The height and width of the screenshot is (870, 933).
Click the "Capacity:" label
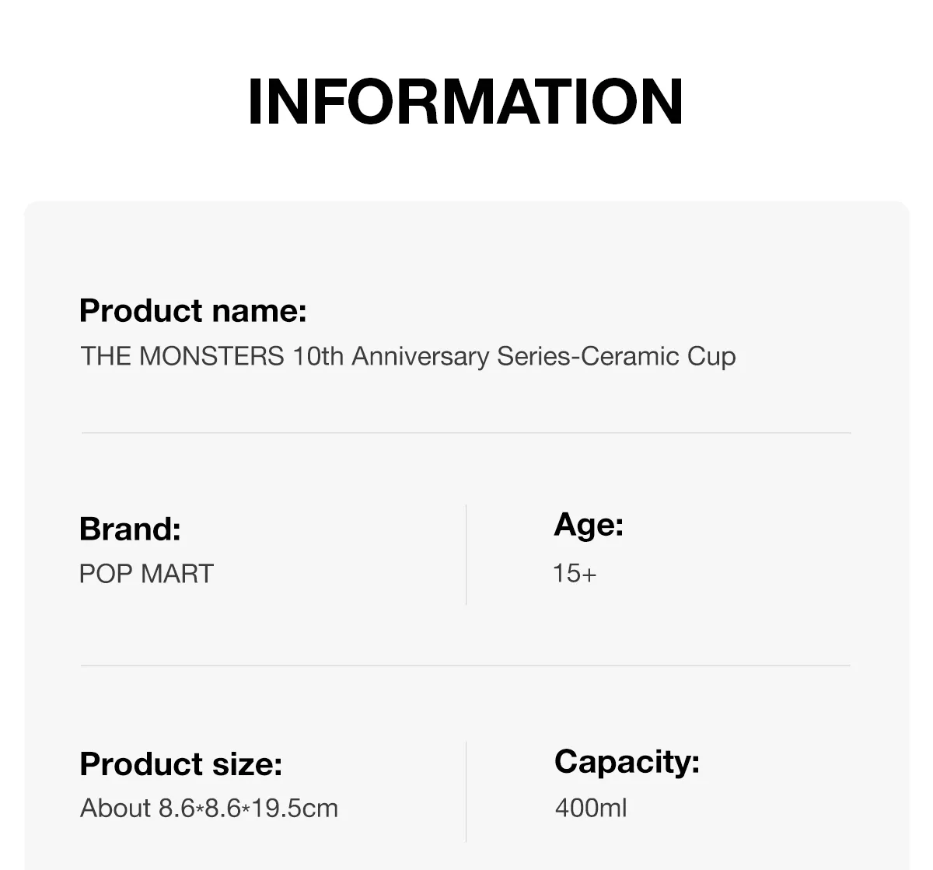pyautogui.click(x=627, y=761)
